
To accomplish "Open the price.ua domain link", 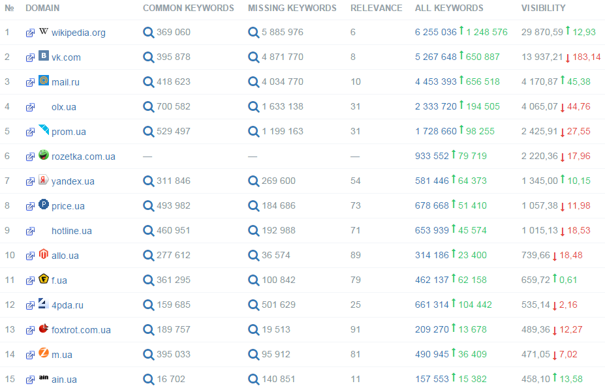I will click(68, 206).
